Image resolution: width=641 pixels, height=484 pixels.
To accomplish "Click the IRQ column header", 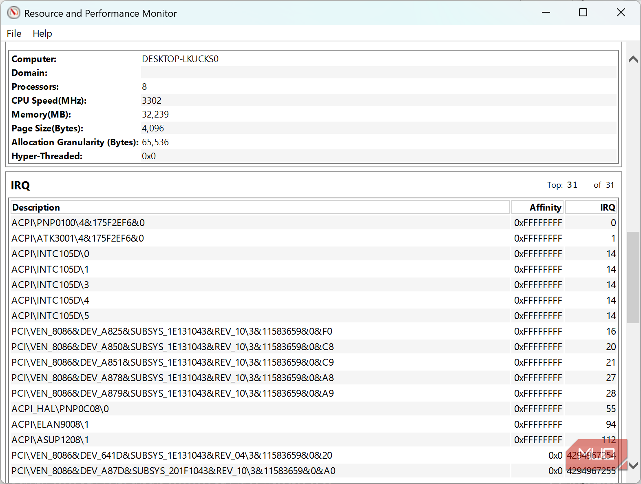I will 591,207.
